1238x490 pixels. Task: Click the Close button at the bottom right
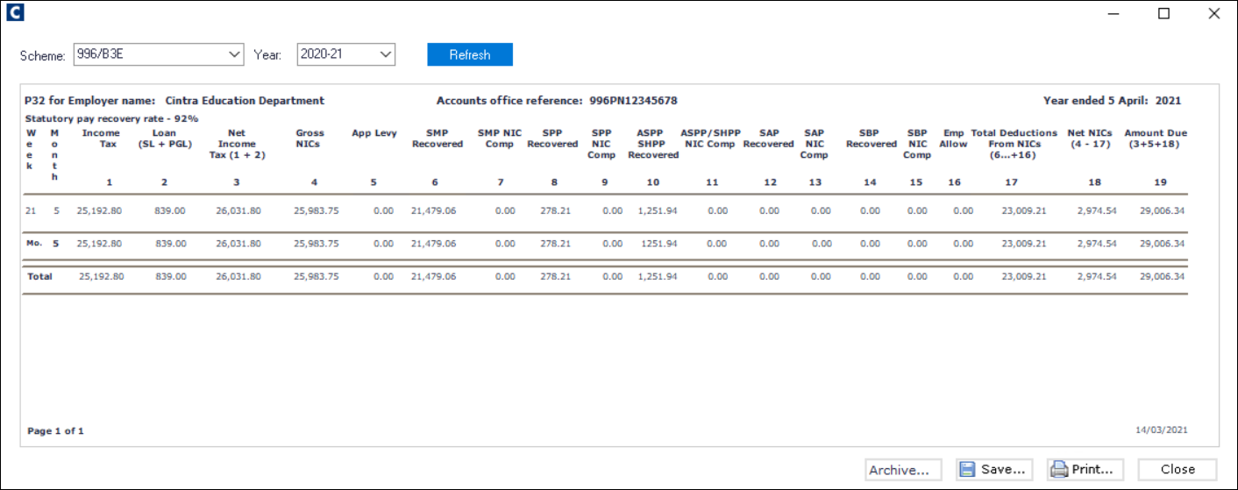[1177, 470]
